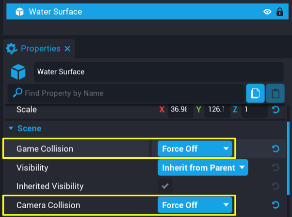Close the Properties tab
Screen dimensions: 292x217
tap(67, 49)
